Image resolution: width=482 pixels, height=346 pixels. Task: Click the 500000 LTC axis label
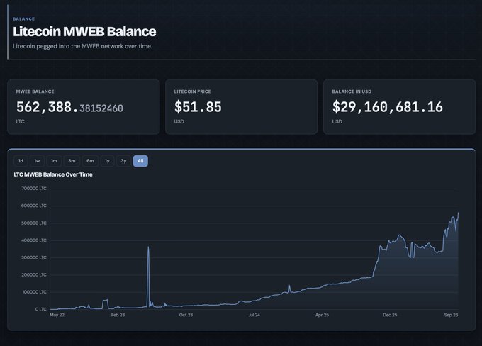click(x=34, y=223)
